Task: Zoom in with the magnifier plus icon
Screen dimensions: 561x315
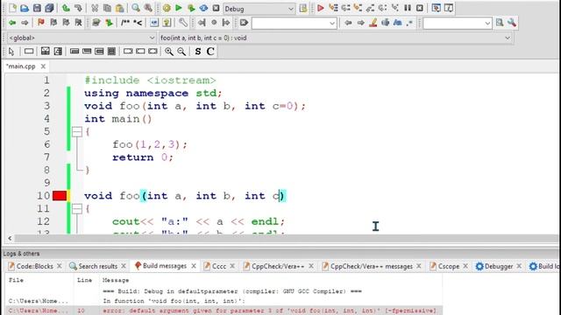Action: click(169, 52)
